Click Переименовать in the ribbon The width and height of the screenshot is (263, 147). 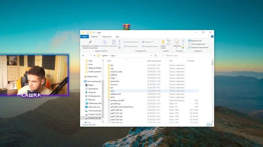pos(150,46)
